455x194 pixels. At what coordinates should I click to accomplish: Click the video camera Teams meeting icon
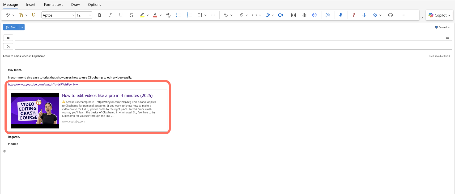(x=280, y=15)
